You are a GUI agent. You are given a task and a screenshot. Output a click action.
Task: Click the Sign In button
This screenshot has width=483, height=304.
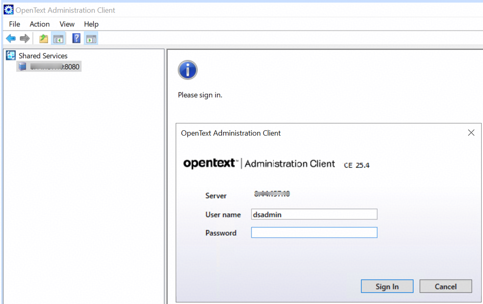(387, 286)
